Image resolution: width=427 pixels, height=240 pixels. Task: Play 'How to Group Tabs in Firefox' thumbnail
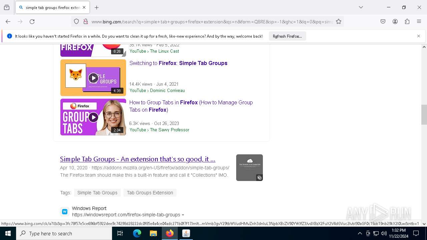pyautogui.click(x=93, y=117)
